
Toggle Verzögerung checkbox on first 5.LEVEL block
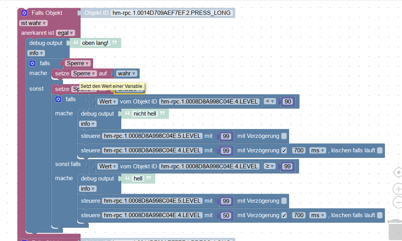pos(284,136)
